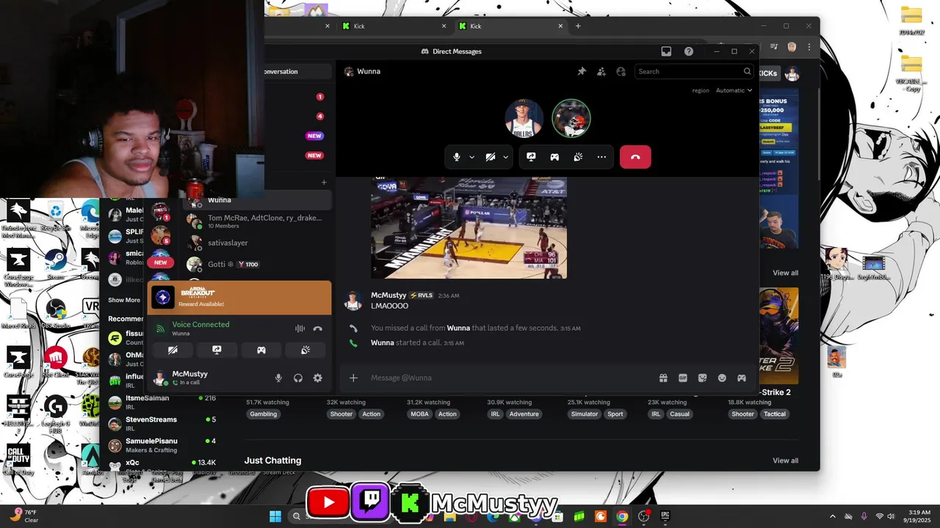Open the basketball GIF in chat
Image resolution: width=940 pixels, height=528 pixels.
[469, 228]
